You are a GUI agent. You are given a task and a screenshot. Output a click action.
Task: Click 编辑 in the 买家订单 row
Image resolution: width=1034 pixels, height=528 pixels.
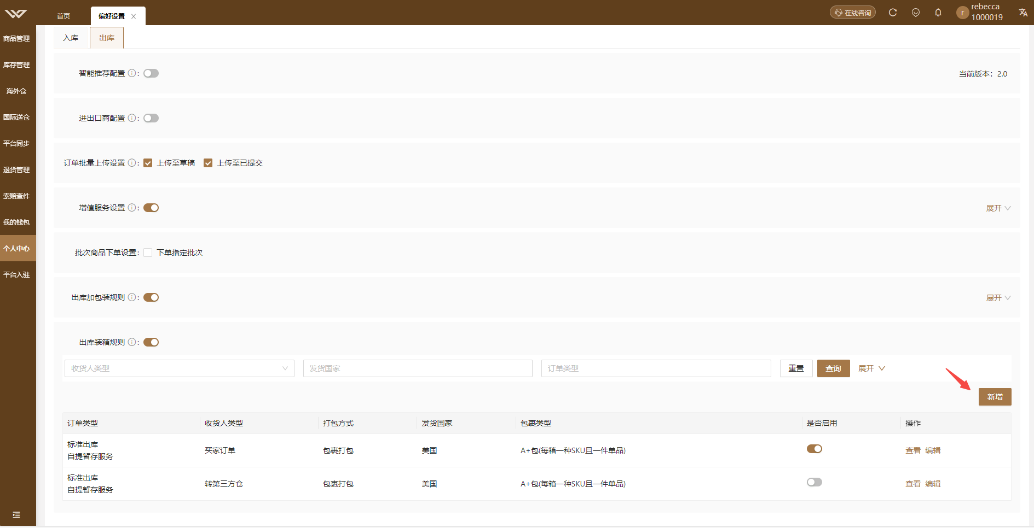point(933,450)
